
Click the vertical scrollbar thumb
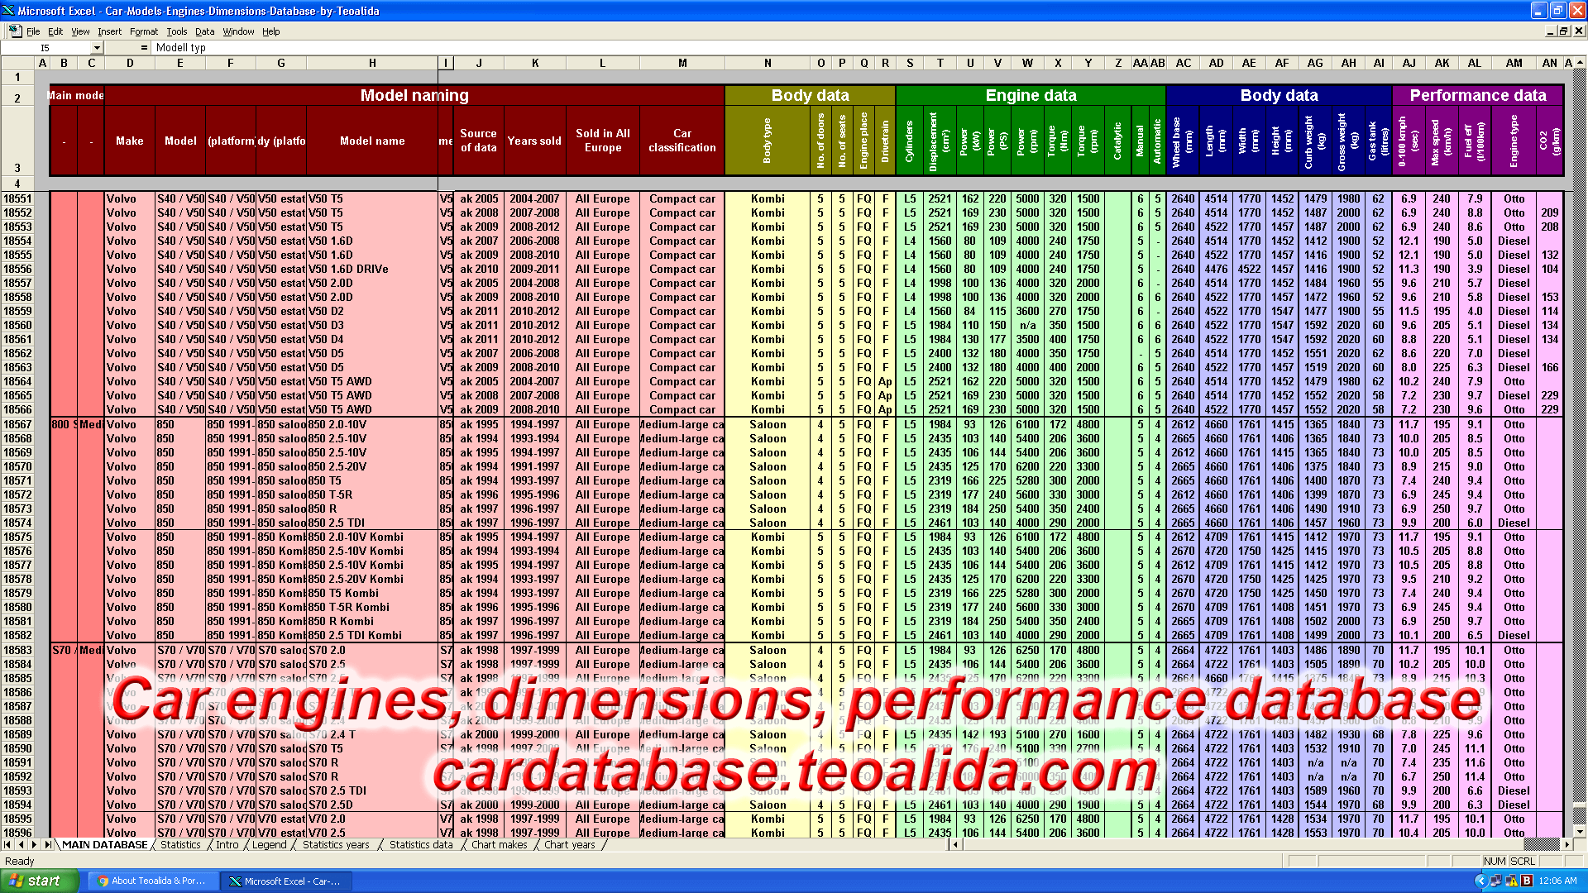pos(1581,806)
